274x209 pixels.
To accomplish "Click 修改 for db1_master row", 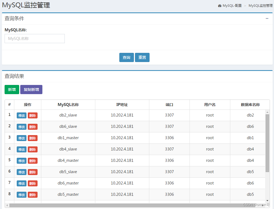I will point(22,138).
